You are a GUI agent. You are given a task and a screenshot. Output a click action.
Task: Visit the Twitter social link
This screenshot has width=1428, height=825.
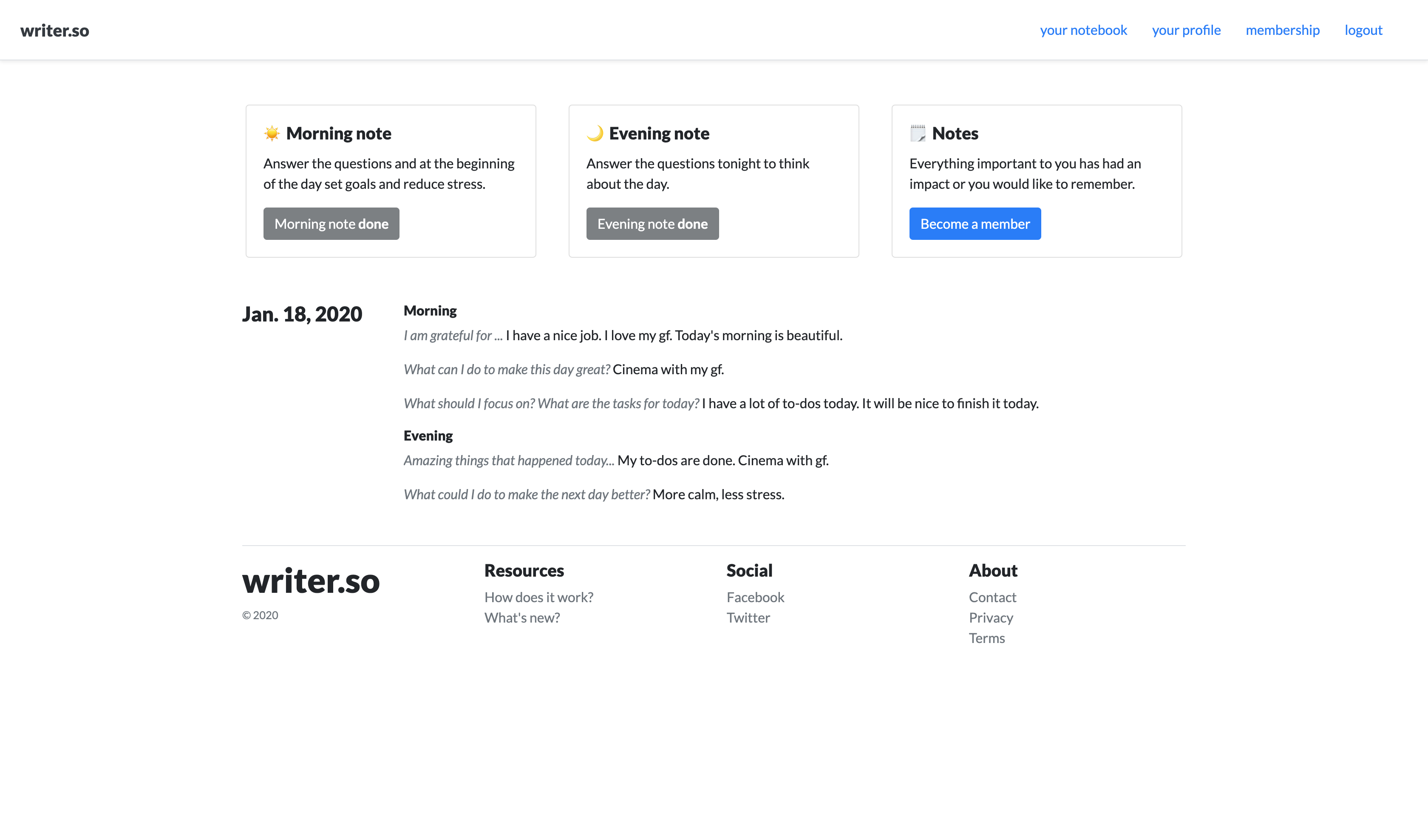click(x=748, y=617)
